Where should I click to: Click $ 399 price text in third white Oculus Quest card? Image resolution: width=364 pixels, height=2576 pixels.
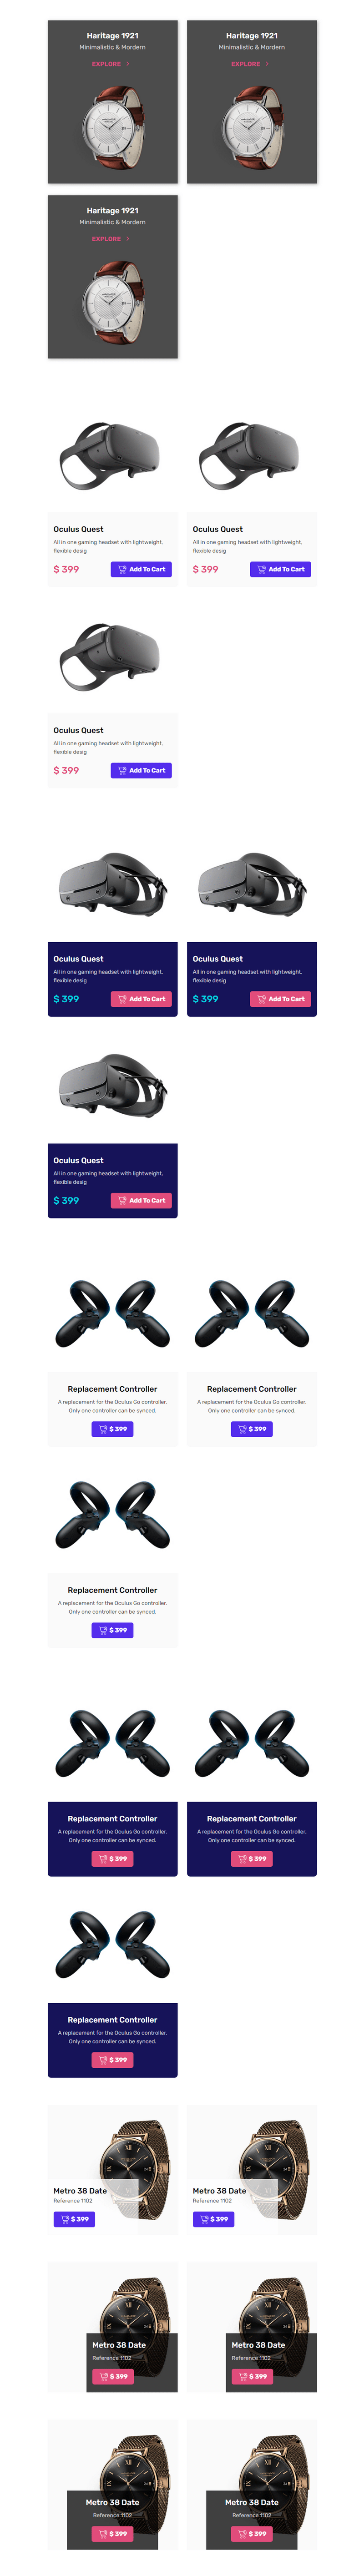pyautogui.click(x=66, y=770)
